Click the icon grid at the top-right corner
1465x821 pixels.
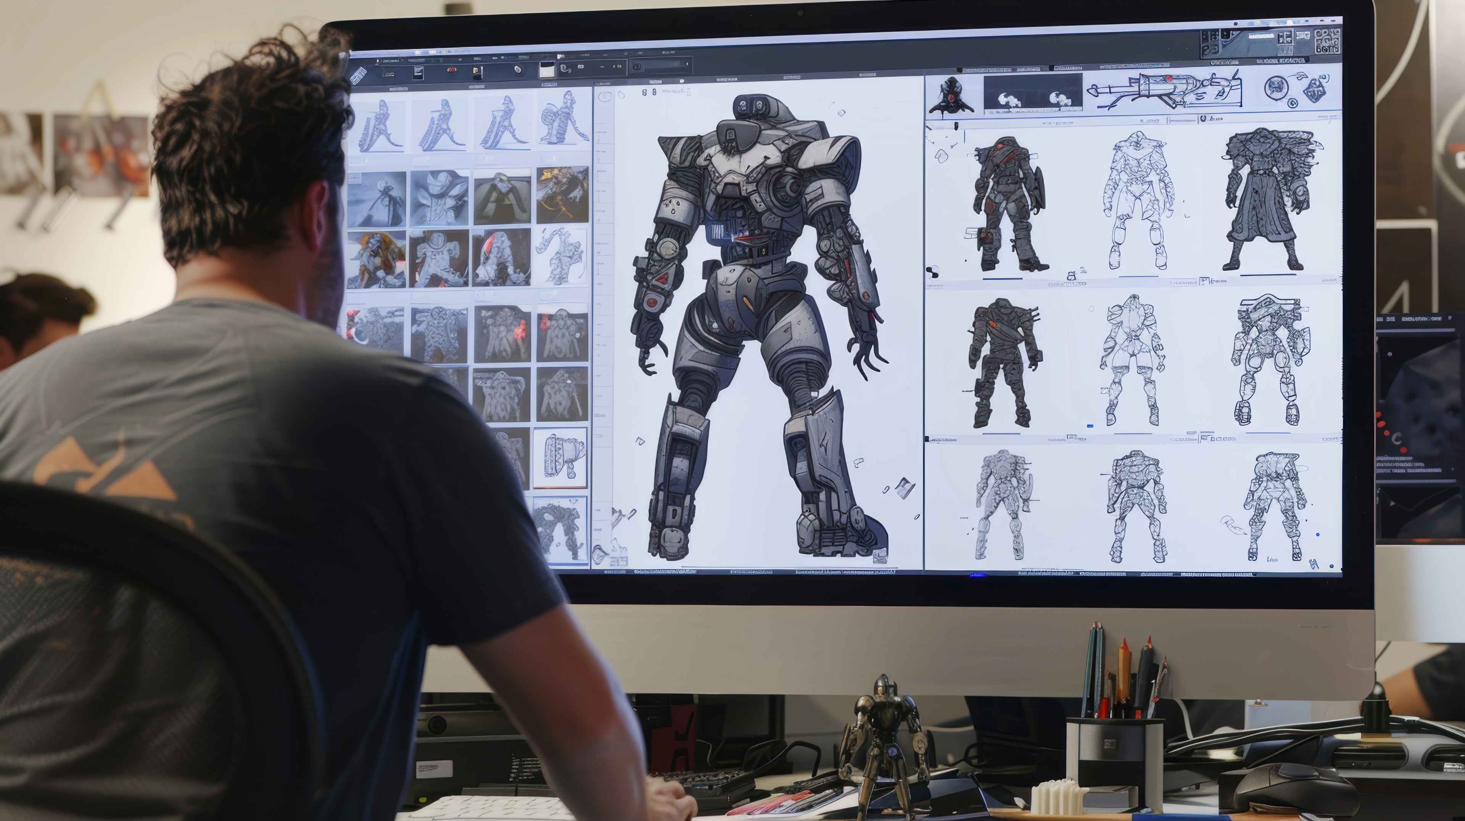(1328, 41)
